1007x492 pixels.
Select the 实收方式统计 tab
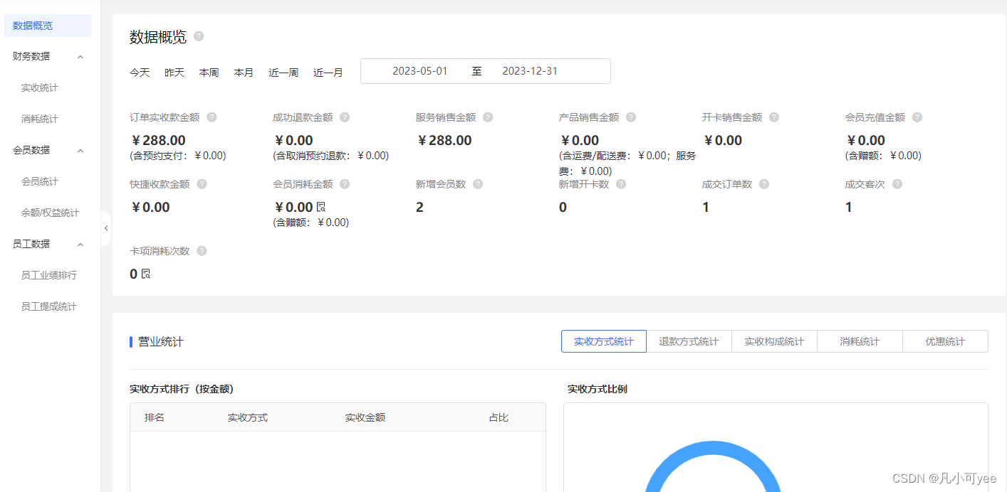604,341
